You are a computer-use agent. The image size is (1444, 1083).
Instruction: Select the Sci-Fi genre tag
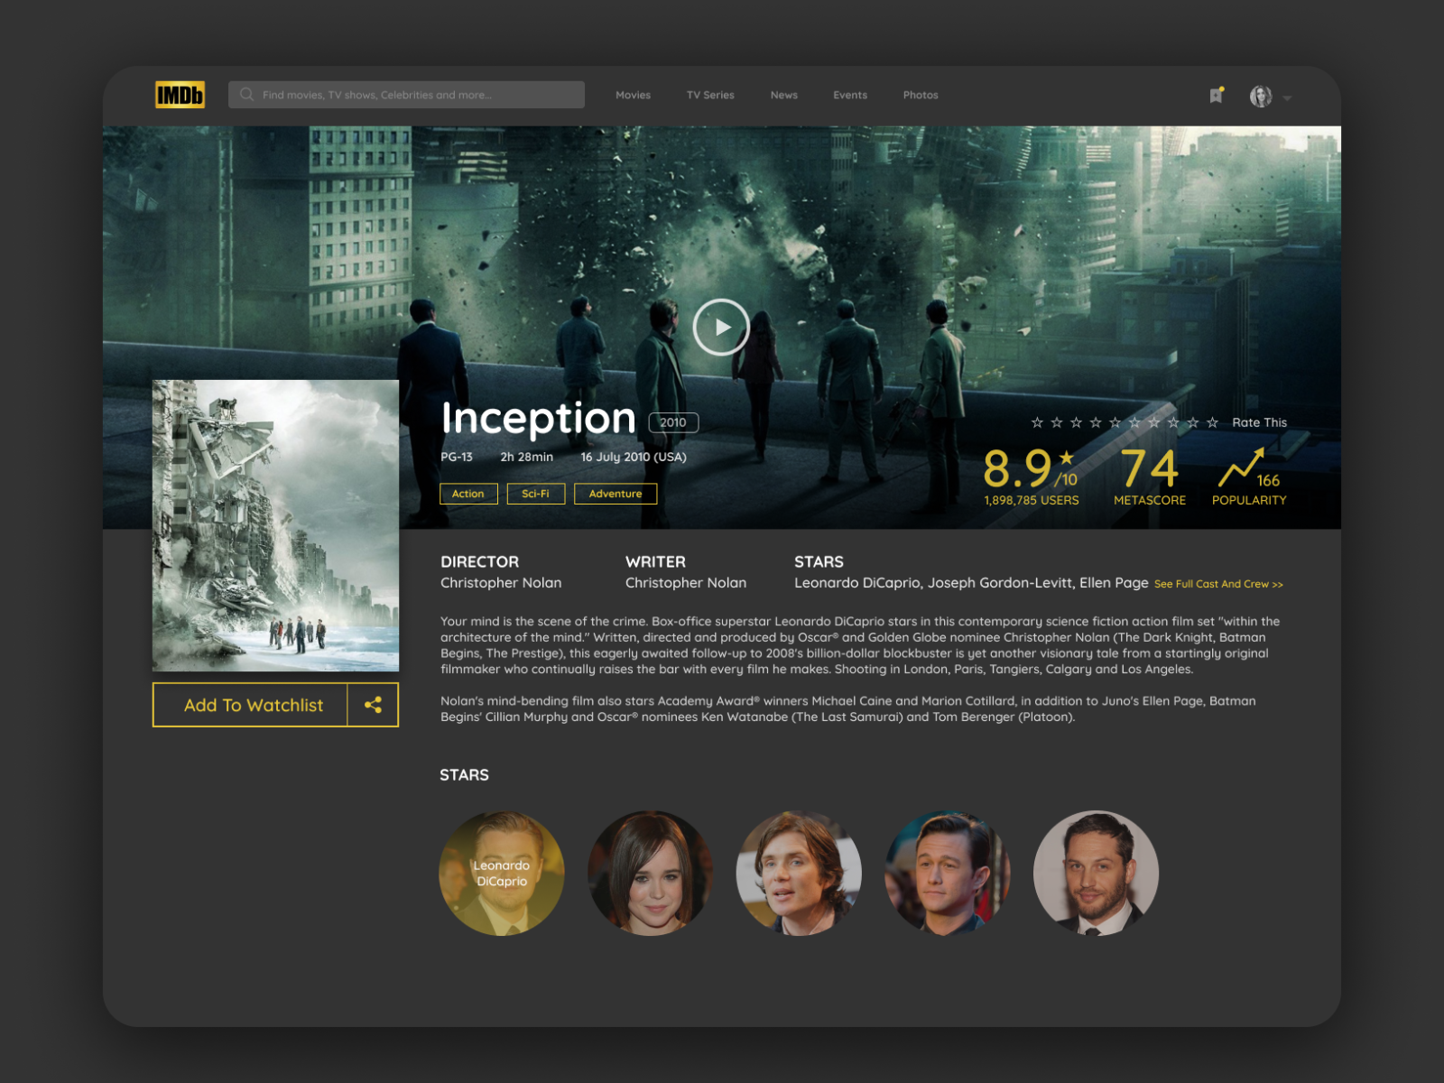click(x=535, y=494)
